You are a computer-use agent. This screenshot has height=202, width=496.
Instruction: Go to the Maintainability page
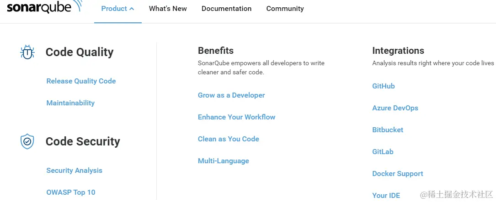70,103
